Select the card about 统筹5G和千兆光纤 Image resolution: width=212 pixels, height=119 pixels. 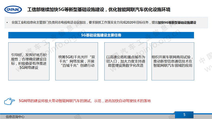click(77, 61)
